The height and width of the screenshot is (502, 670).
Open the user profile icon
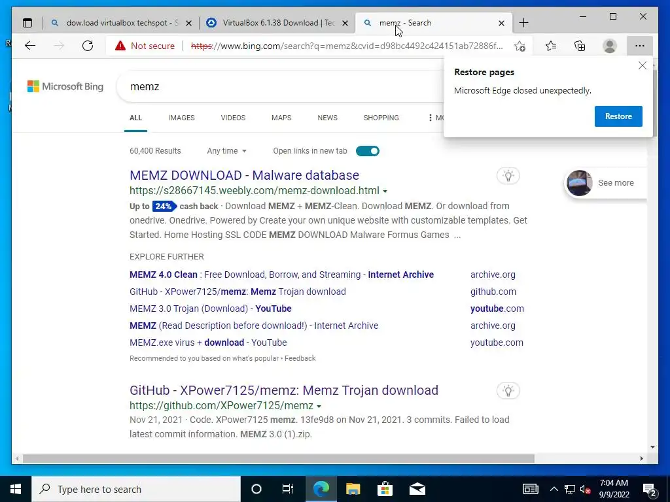click(609, 46)
